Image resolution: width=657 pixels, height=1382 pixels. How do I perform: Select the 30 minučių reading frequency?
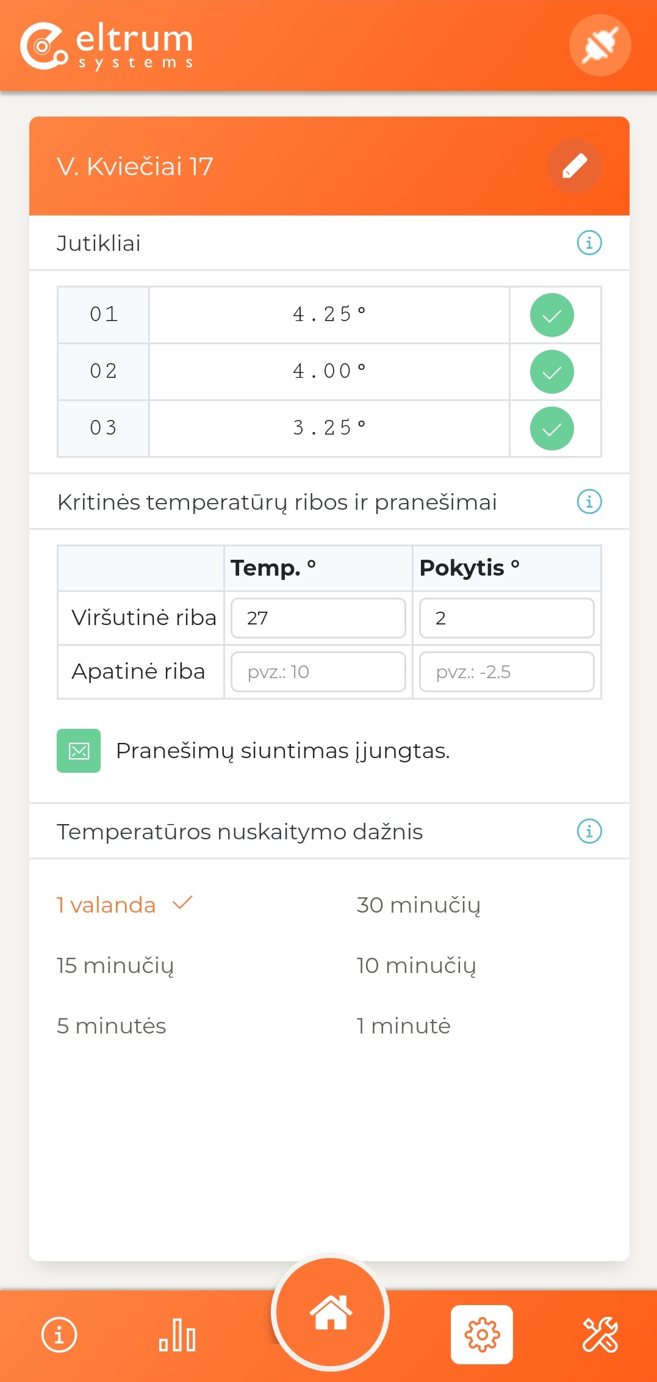[x=418, y=905]
